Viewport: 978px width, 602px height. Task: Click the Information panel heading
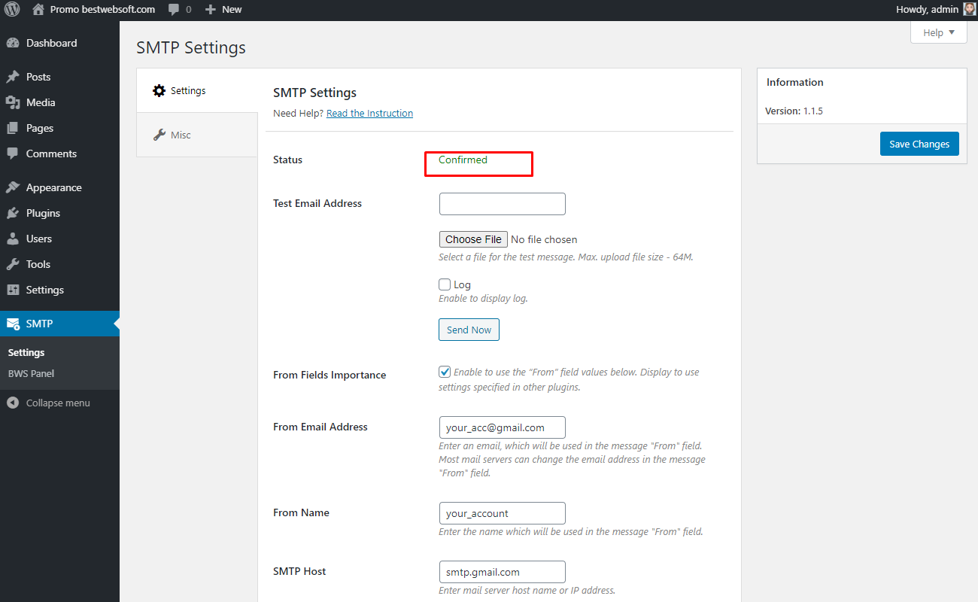point(795,83)
